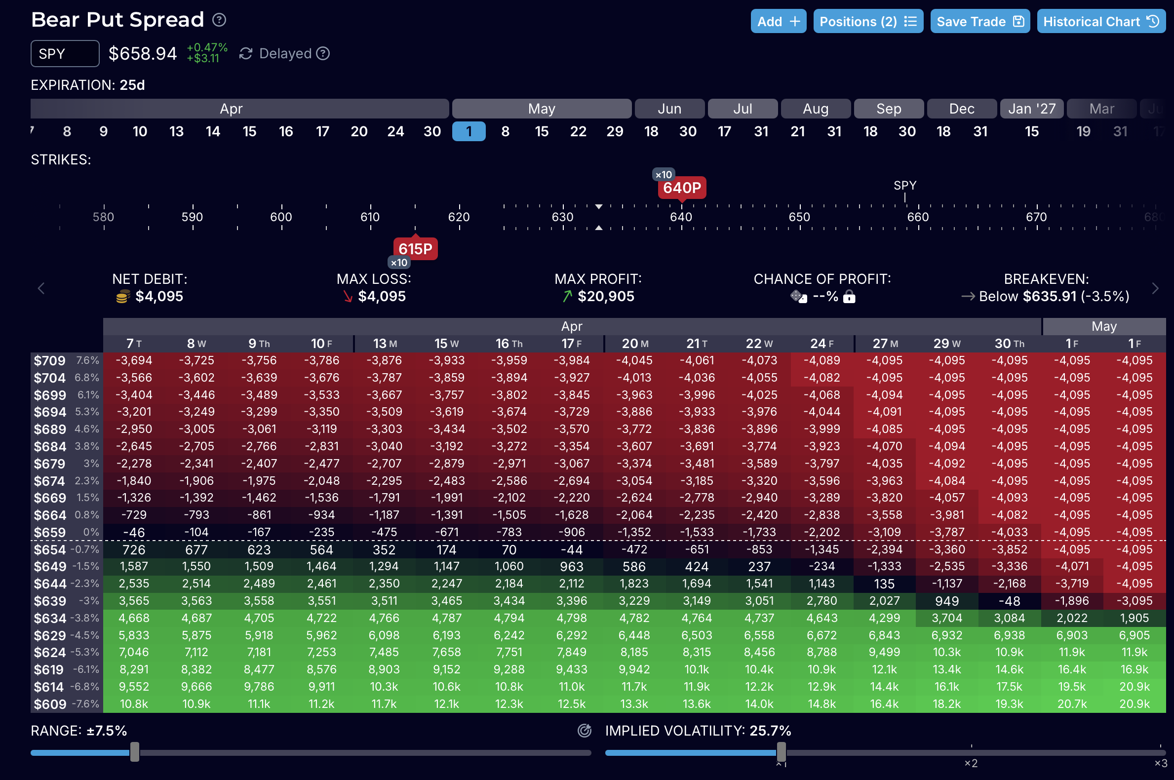
Task: Click the Range slider handle
Action: tap(135, 752)
